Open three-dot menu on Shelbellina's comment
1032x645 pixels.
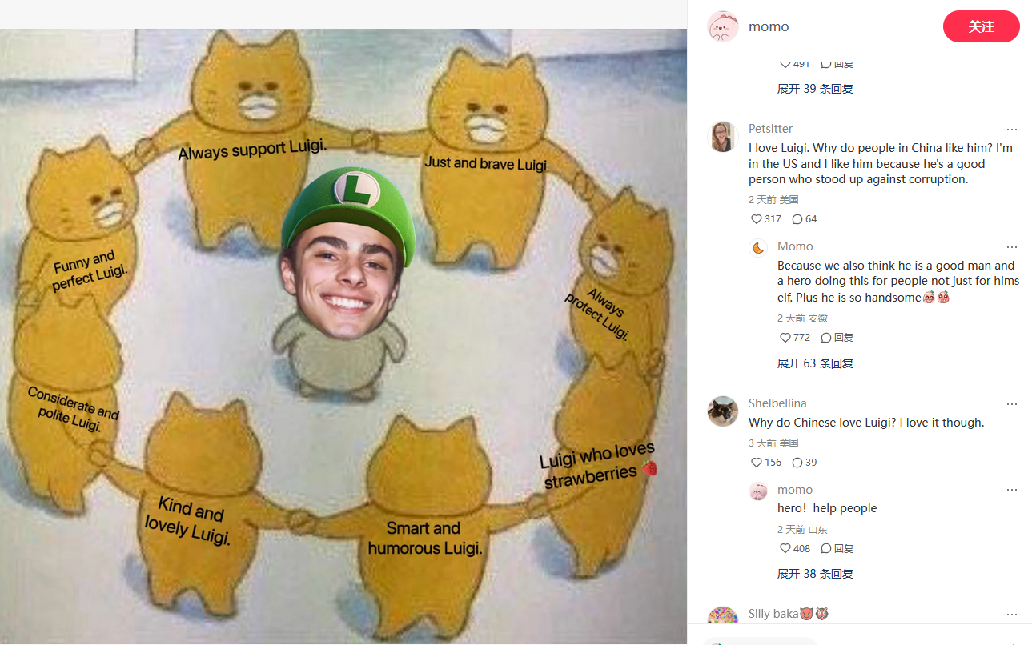pos(1012,405)
